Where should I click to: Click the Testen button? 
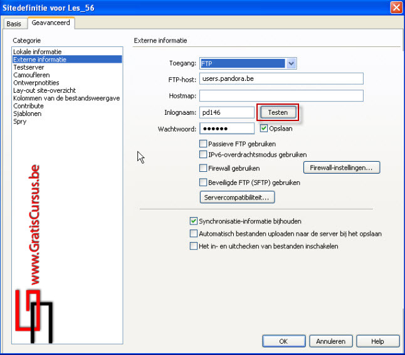pos(278,112)
